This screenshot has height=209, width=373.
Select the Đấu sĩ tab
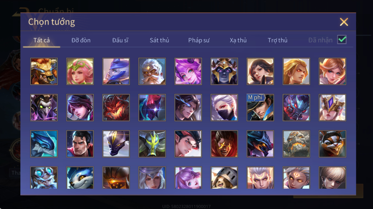point(120,40)
